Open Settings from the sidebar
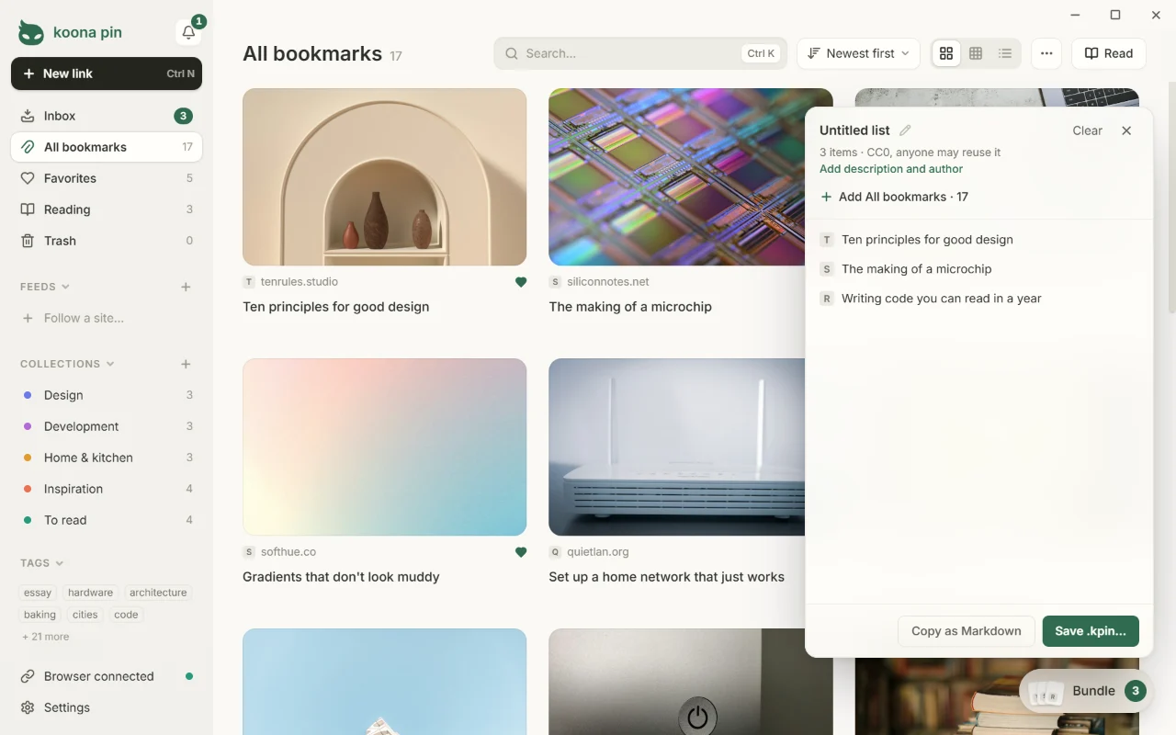 point(107,707)
